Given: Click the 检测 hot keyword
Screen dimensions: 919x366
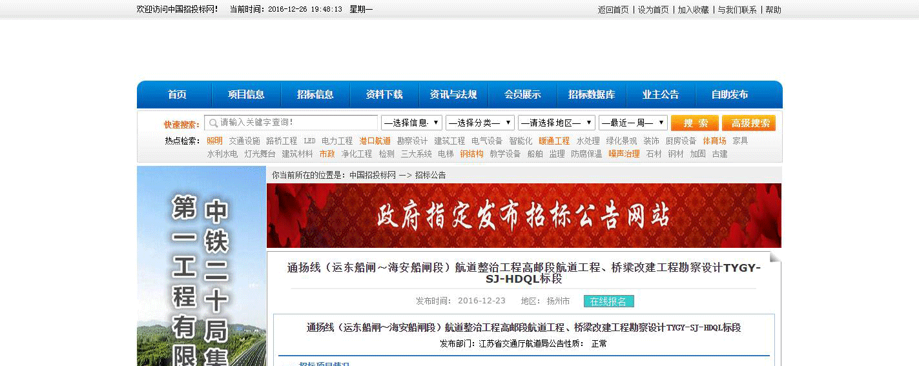Looking at the screenshot, I should [x=386, y=154].
